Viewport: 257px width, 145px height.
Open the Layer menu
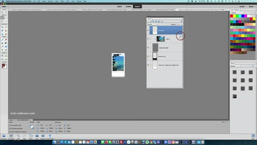(x=57, y=1)
